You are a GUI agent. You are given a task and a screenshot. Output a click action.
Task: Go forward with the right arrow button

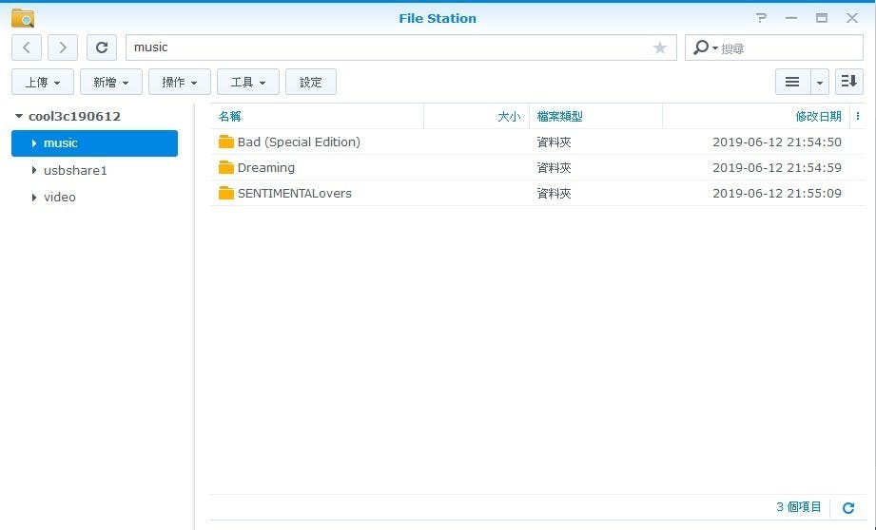(x=63, y=47)
